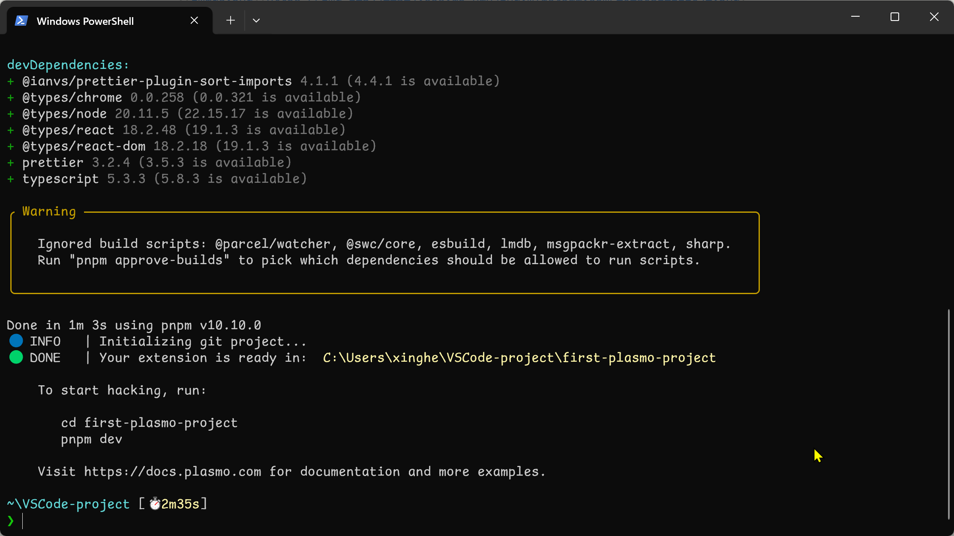
Task: Click the https://docs.plasmo.com link
Action: (x=172, y=471)
